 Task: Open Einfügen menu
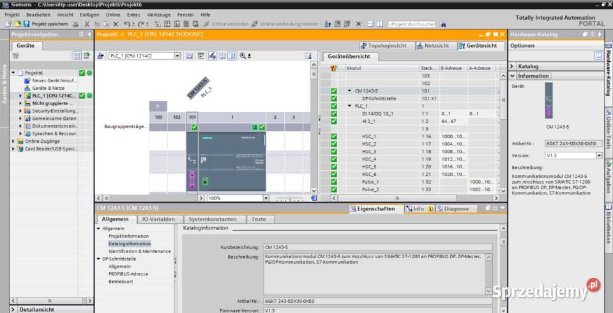(89, 15)
